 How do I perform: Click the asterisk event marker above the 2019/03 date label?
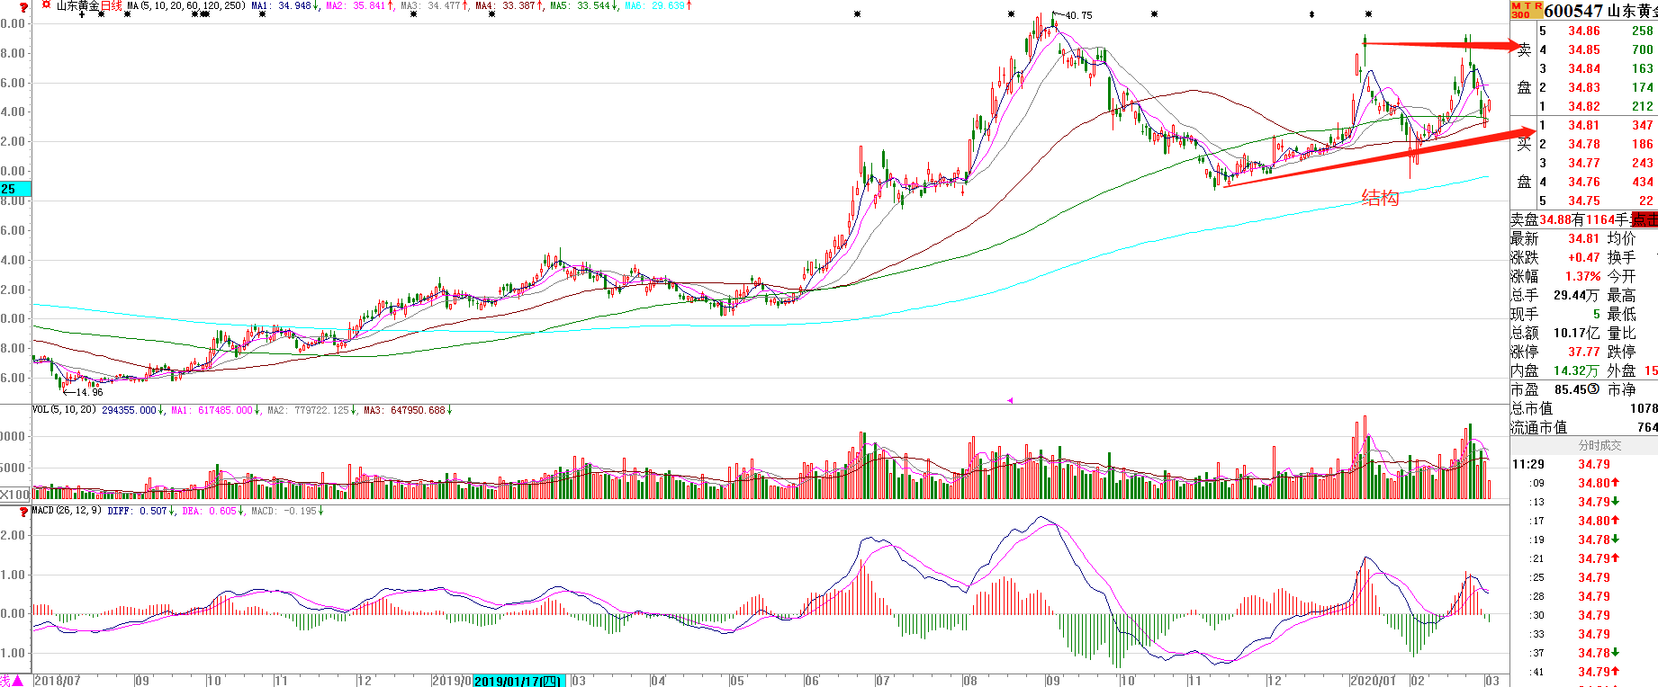coord(413,14)
